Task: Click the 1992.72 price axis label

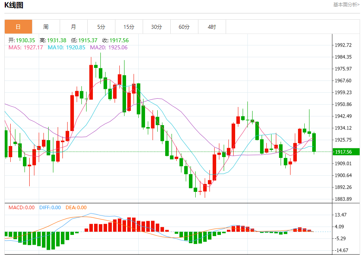Action: [343, 45]
